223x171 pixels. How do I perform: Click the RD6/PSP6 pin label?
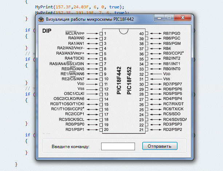point(172,89)
